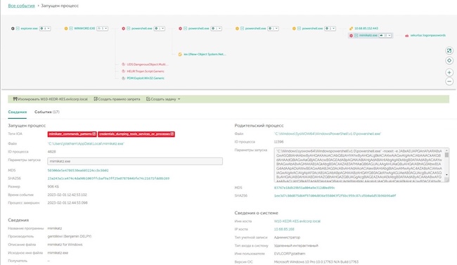Click the launch parameters scrollbar up arrow
457x265 pixels.
coord(446,150)
